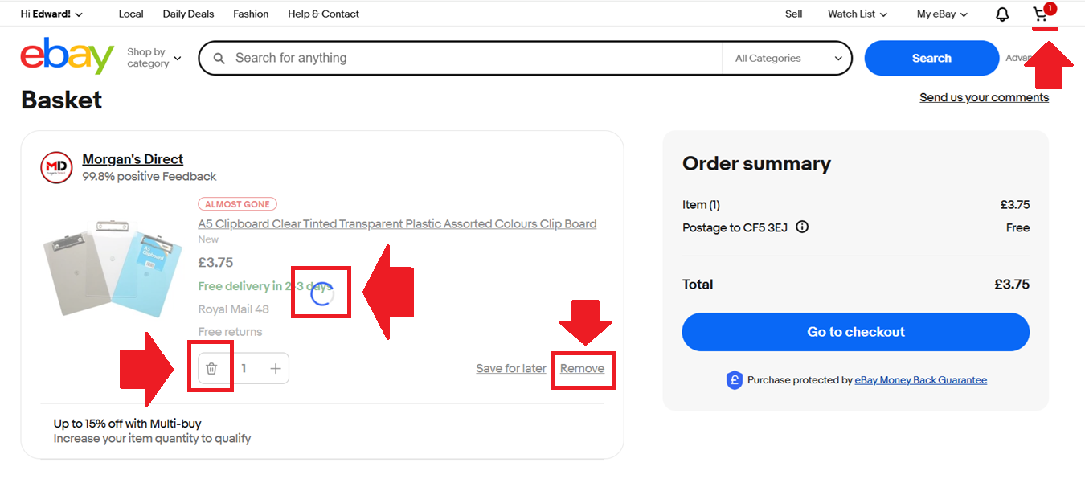Click the trash icon to delete item

click(x=211, y=368)
